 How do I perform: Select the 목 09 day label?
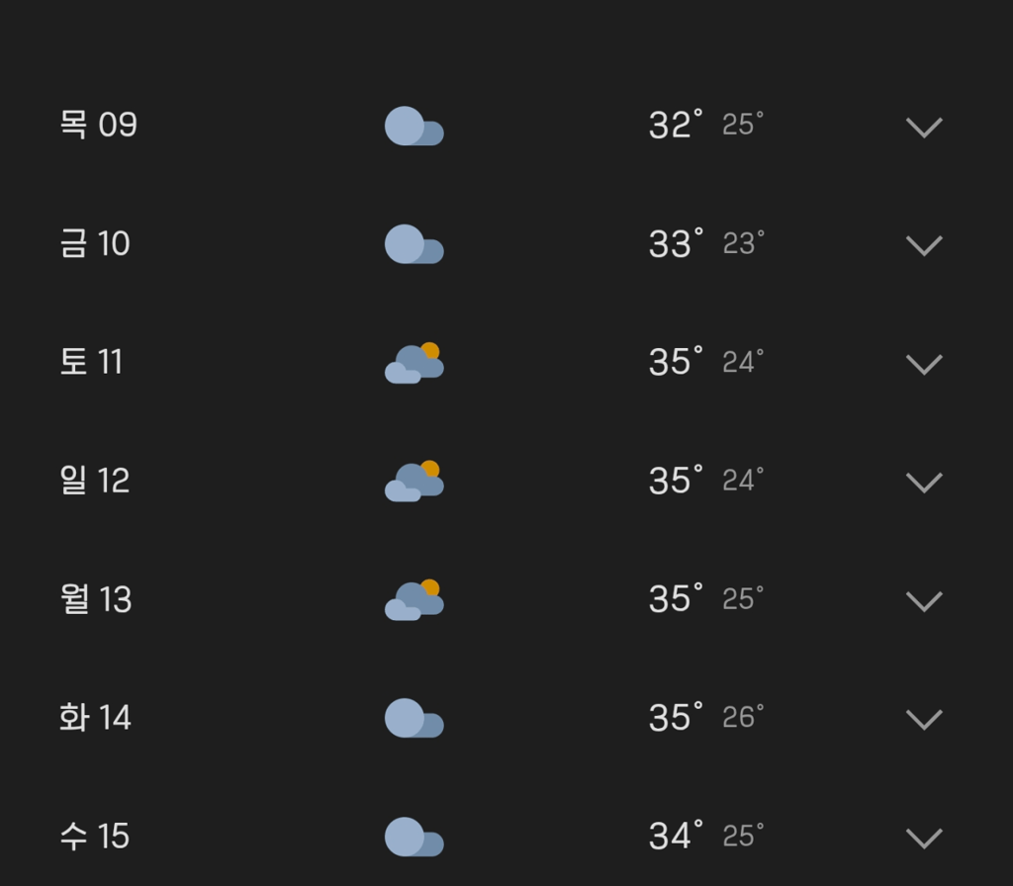tap(98, 124)
